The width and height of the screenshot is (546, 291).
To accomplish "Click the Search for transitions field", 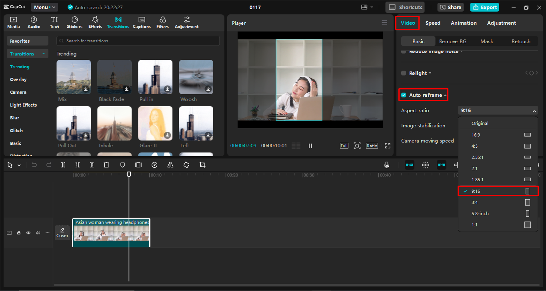I will (x=138, y=41).
